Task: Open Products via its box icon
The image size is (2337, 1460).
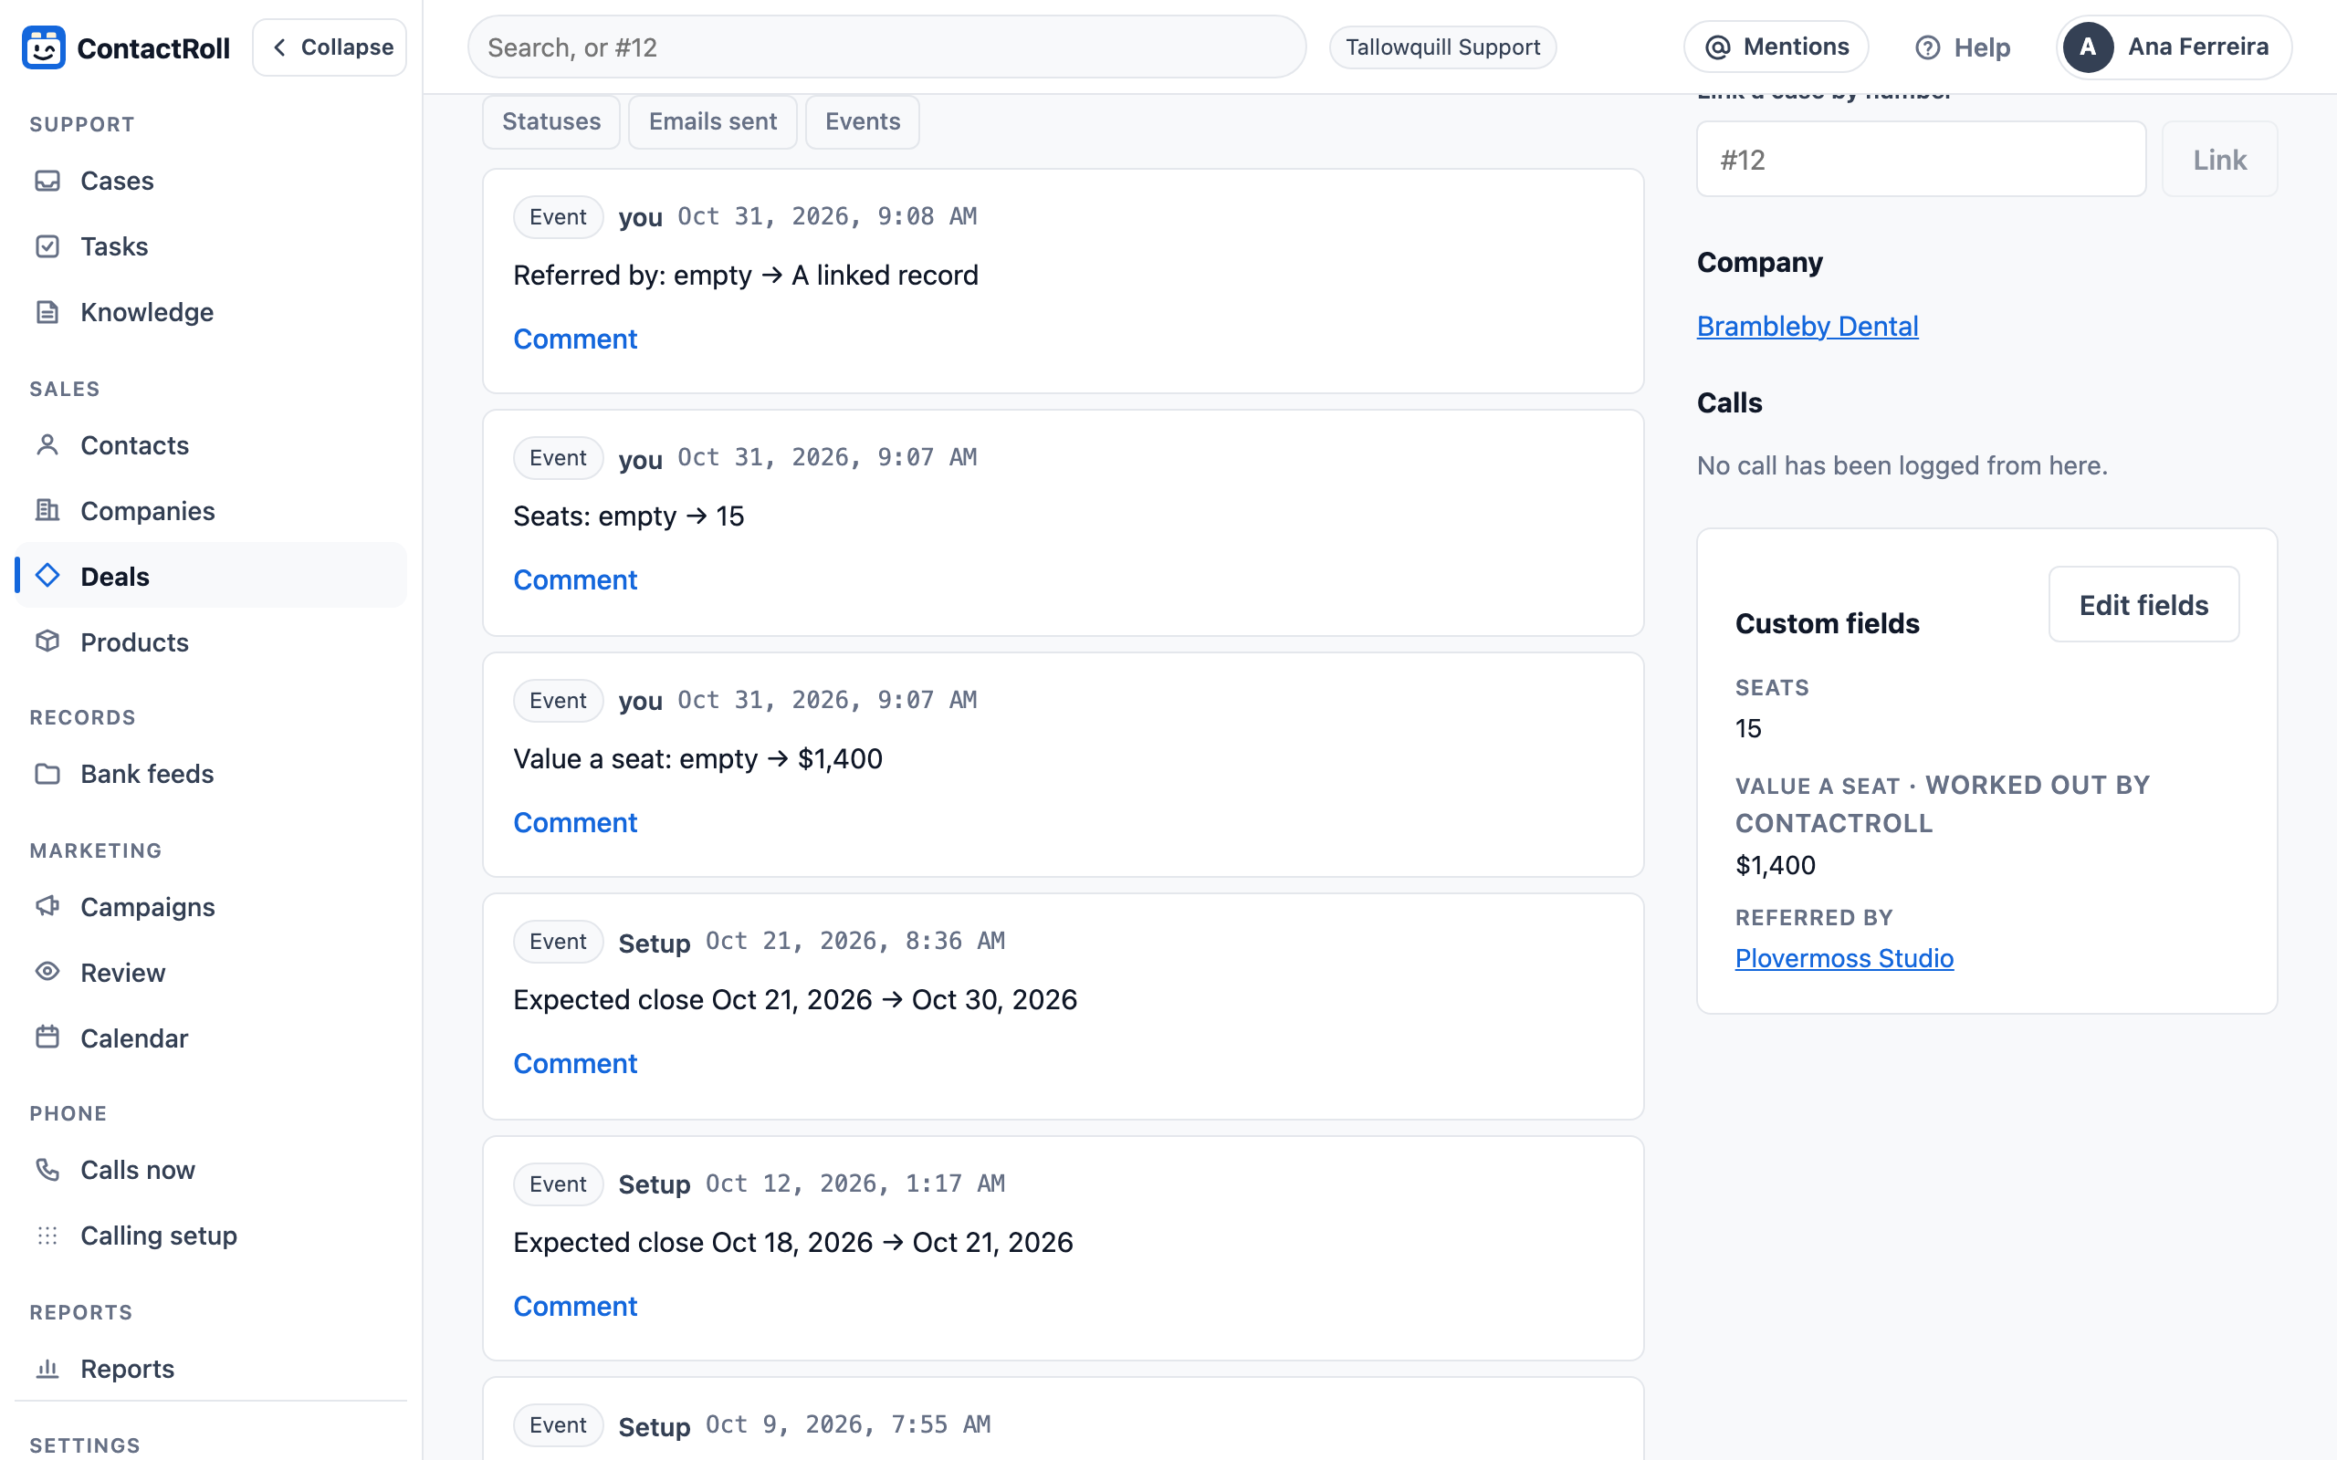Action: [47, 642]
